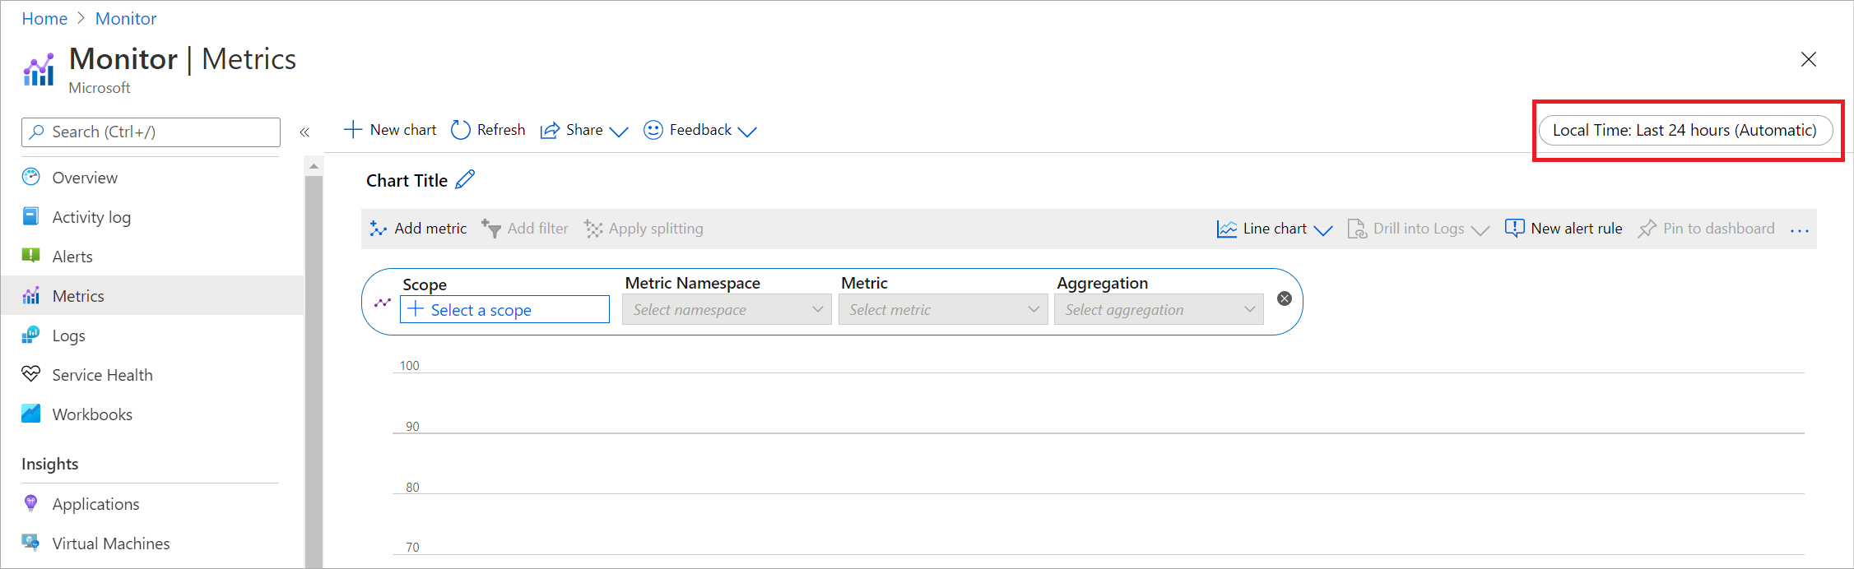Click the New alert rule icon
This screenshot has width=1854, height=569.
(x=1514, y=229)
